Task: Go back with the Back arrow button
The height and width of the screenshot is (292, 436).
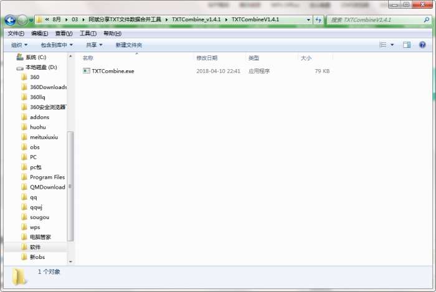Action: [11, 20]
